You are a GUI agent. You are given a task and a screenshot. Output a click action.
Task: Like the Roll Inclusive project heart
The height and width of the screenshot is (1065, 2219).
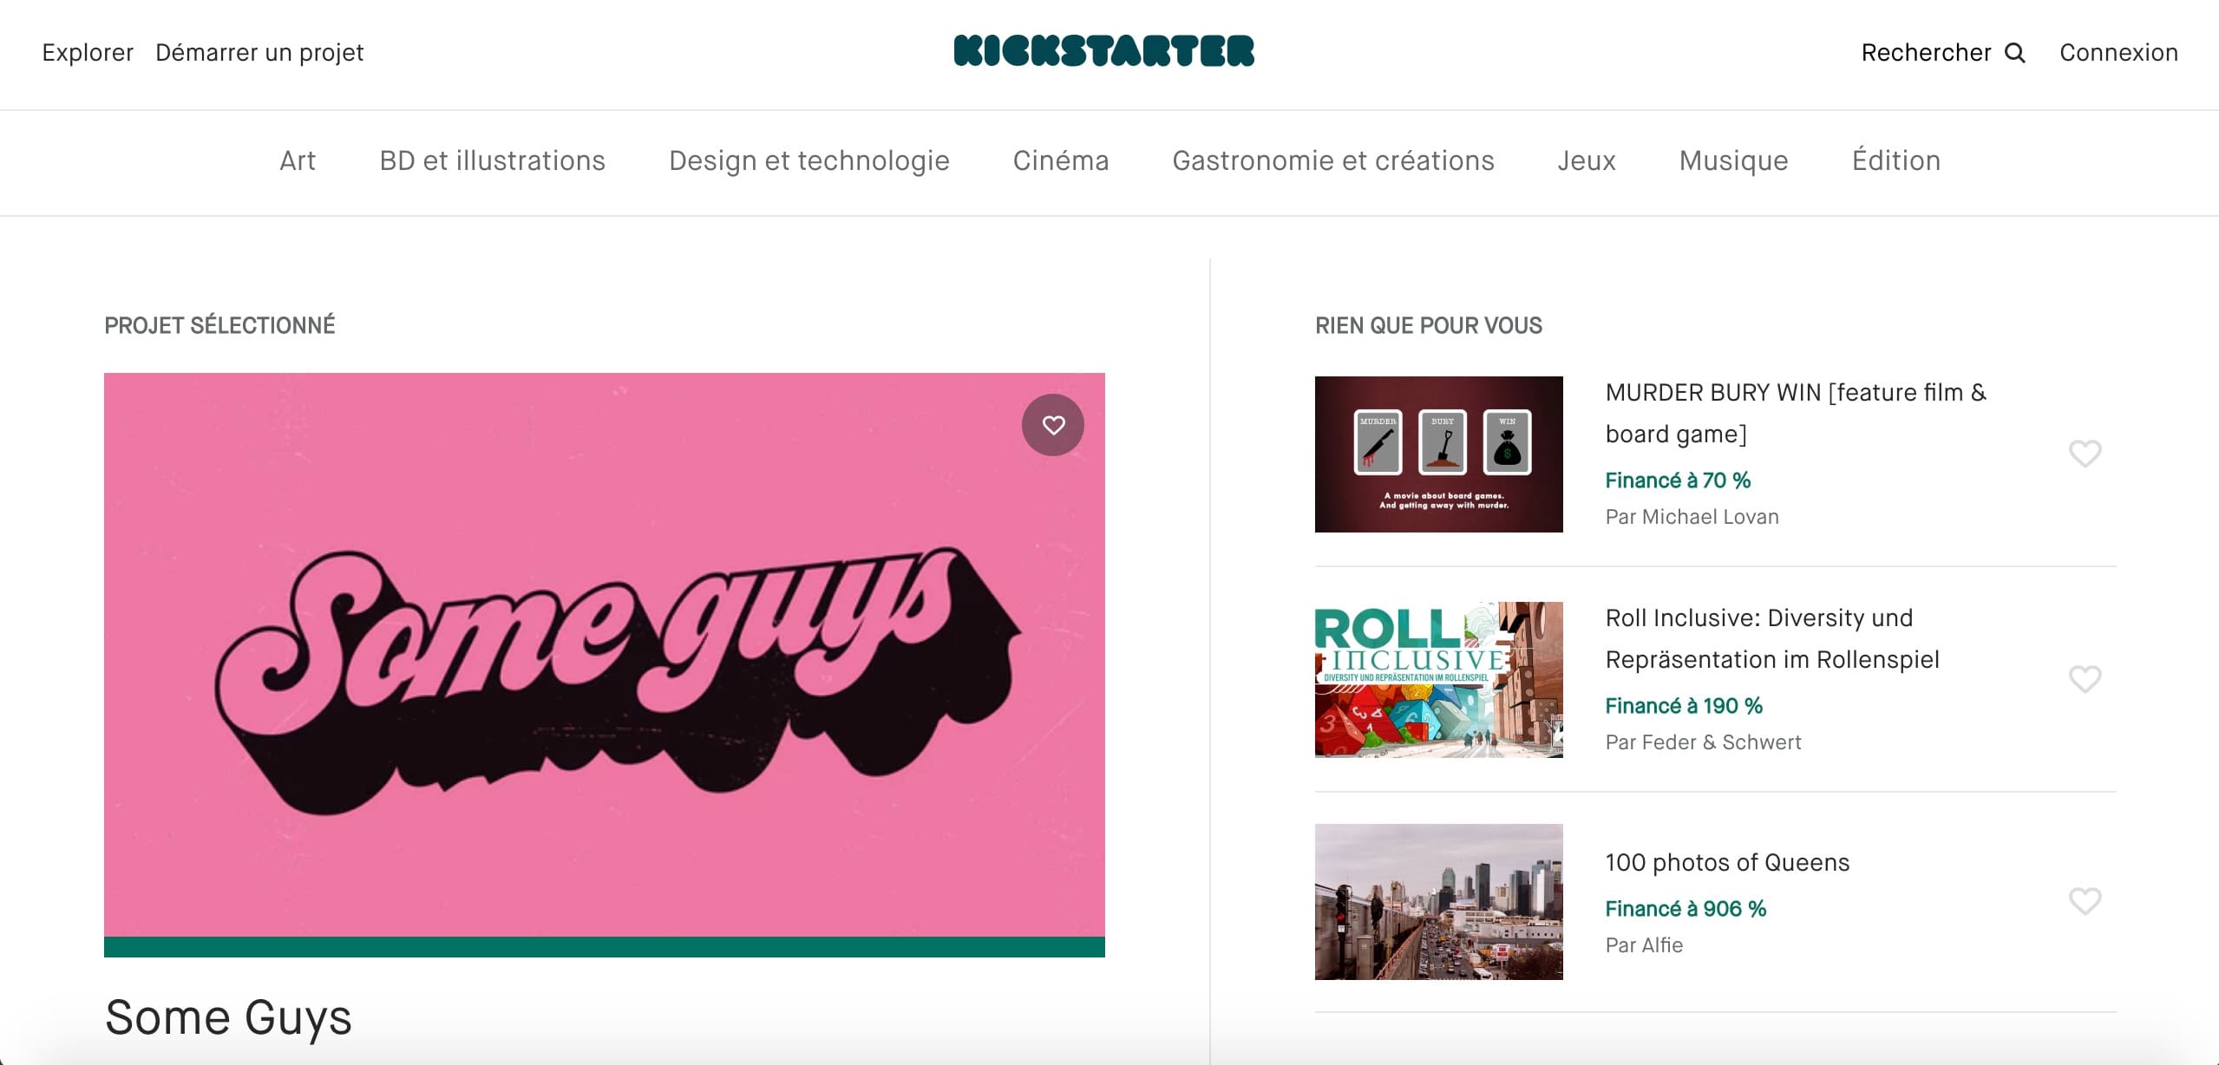click(x=2085, y=678)
